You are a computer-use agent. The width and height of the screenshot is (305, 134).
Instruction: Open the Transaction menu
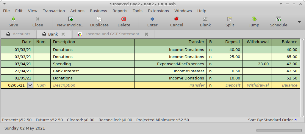pos(54,11)
